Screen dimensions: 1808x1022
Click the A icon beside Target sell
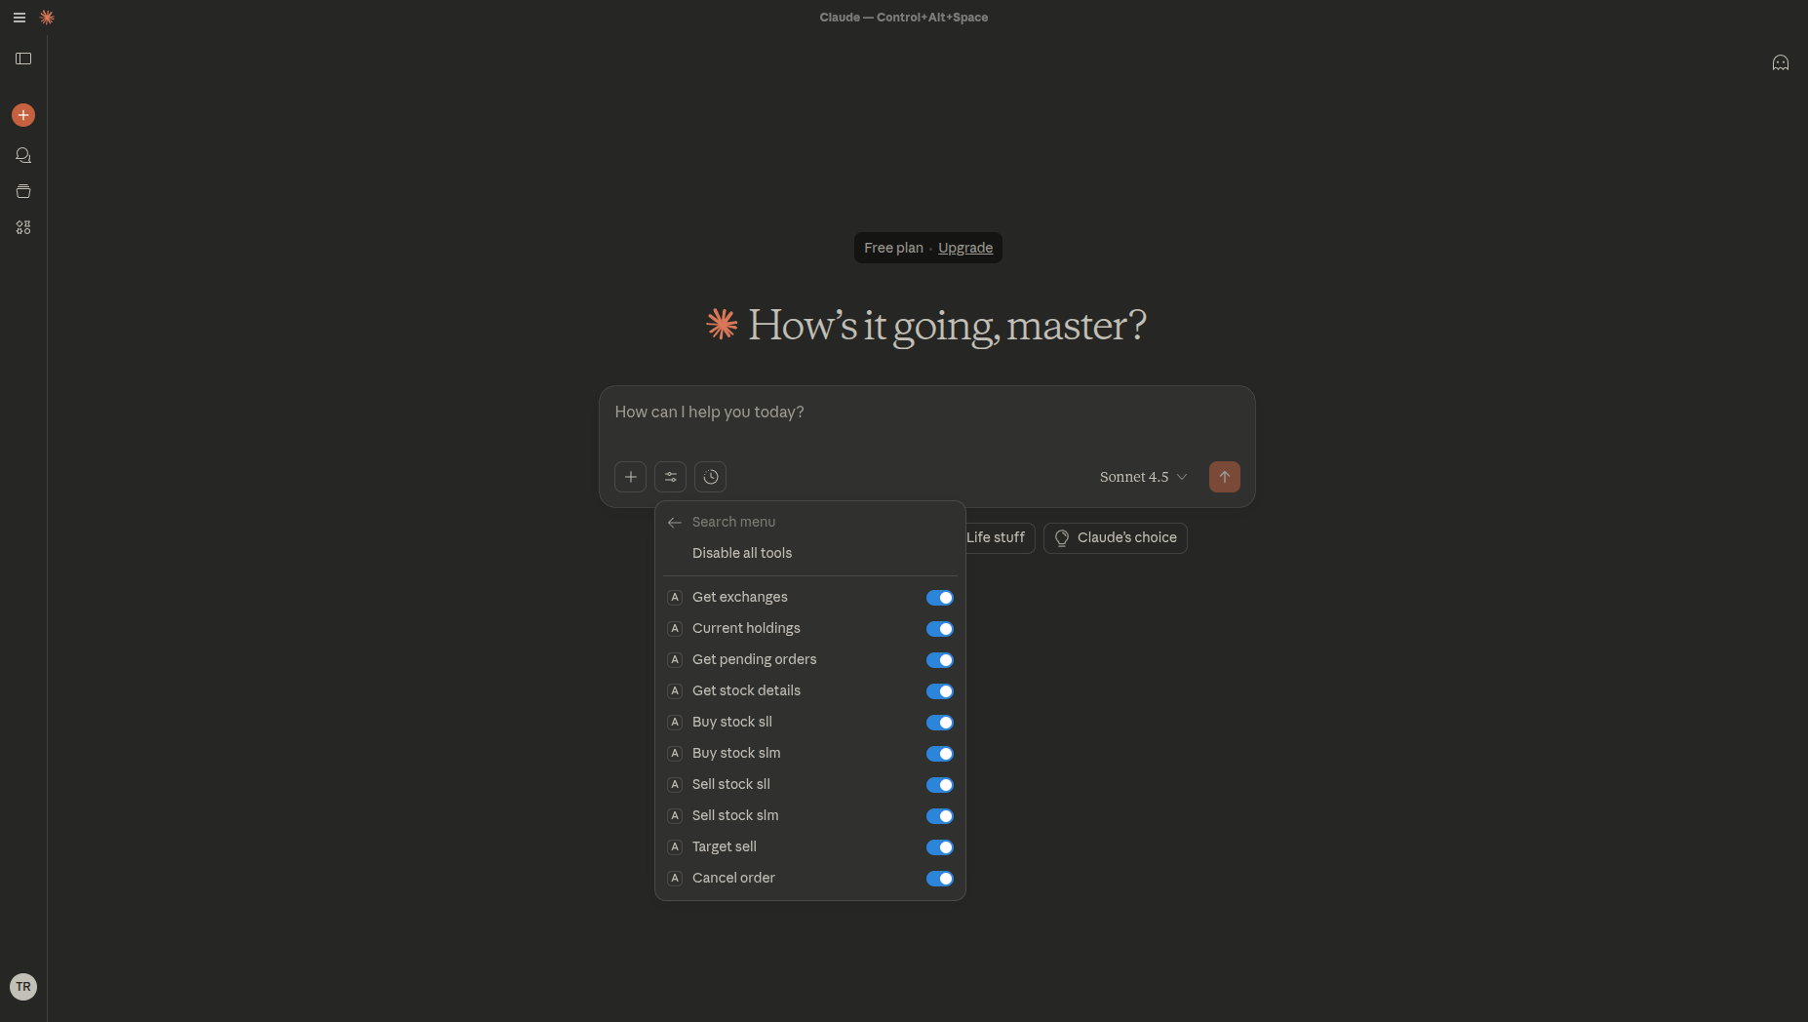click(x=674, y=847)
